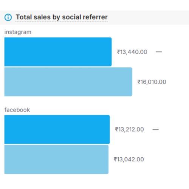Click facebook previous period light blue bar
189x189 pixels.
56,160
